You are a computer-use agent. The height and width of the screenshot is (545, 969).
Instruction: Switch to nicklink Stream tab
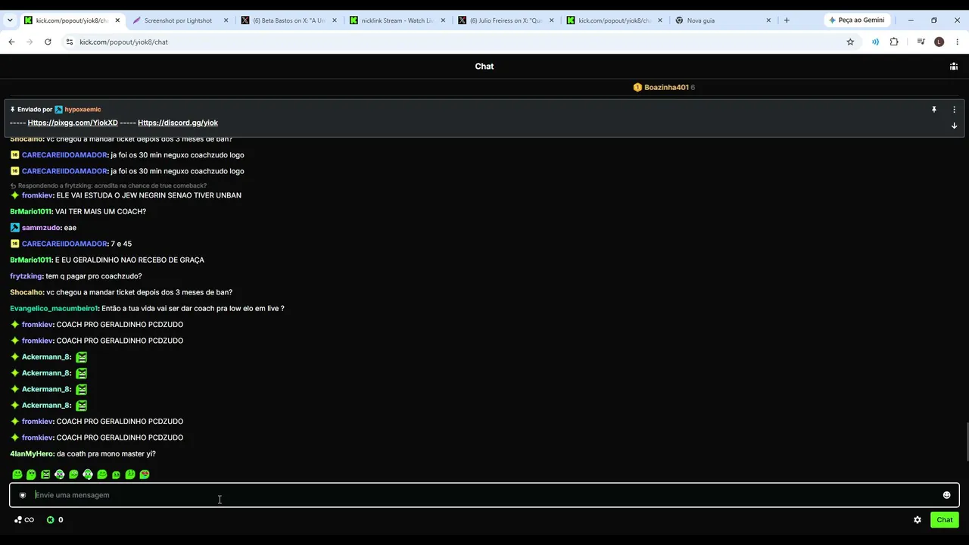pyautogui.click(x=398, y=20)
